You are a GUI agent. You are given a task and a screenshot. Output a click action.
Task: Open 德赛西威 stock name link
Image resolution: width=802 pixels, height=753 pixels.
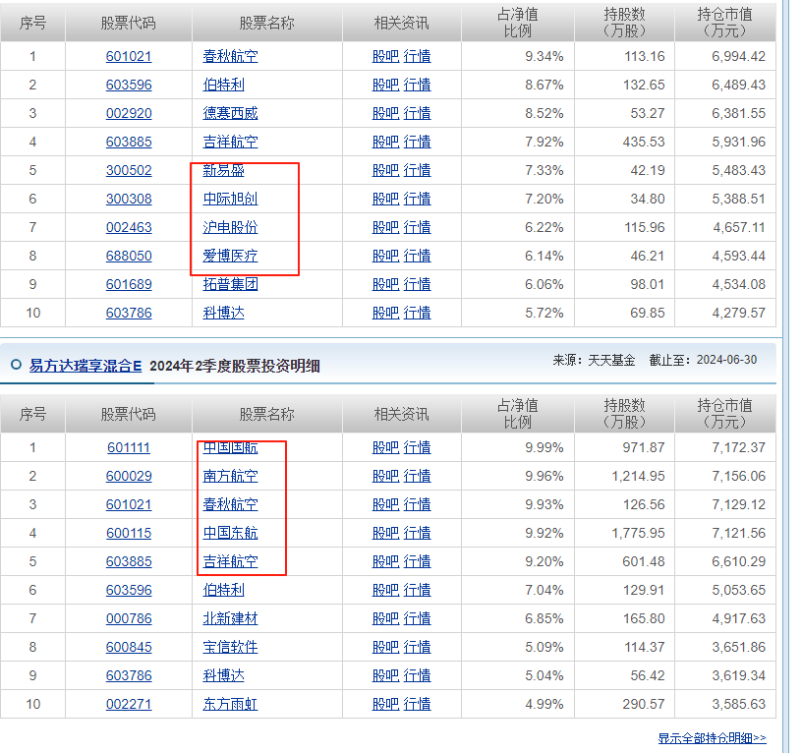(x=230, y=114)
